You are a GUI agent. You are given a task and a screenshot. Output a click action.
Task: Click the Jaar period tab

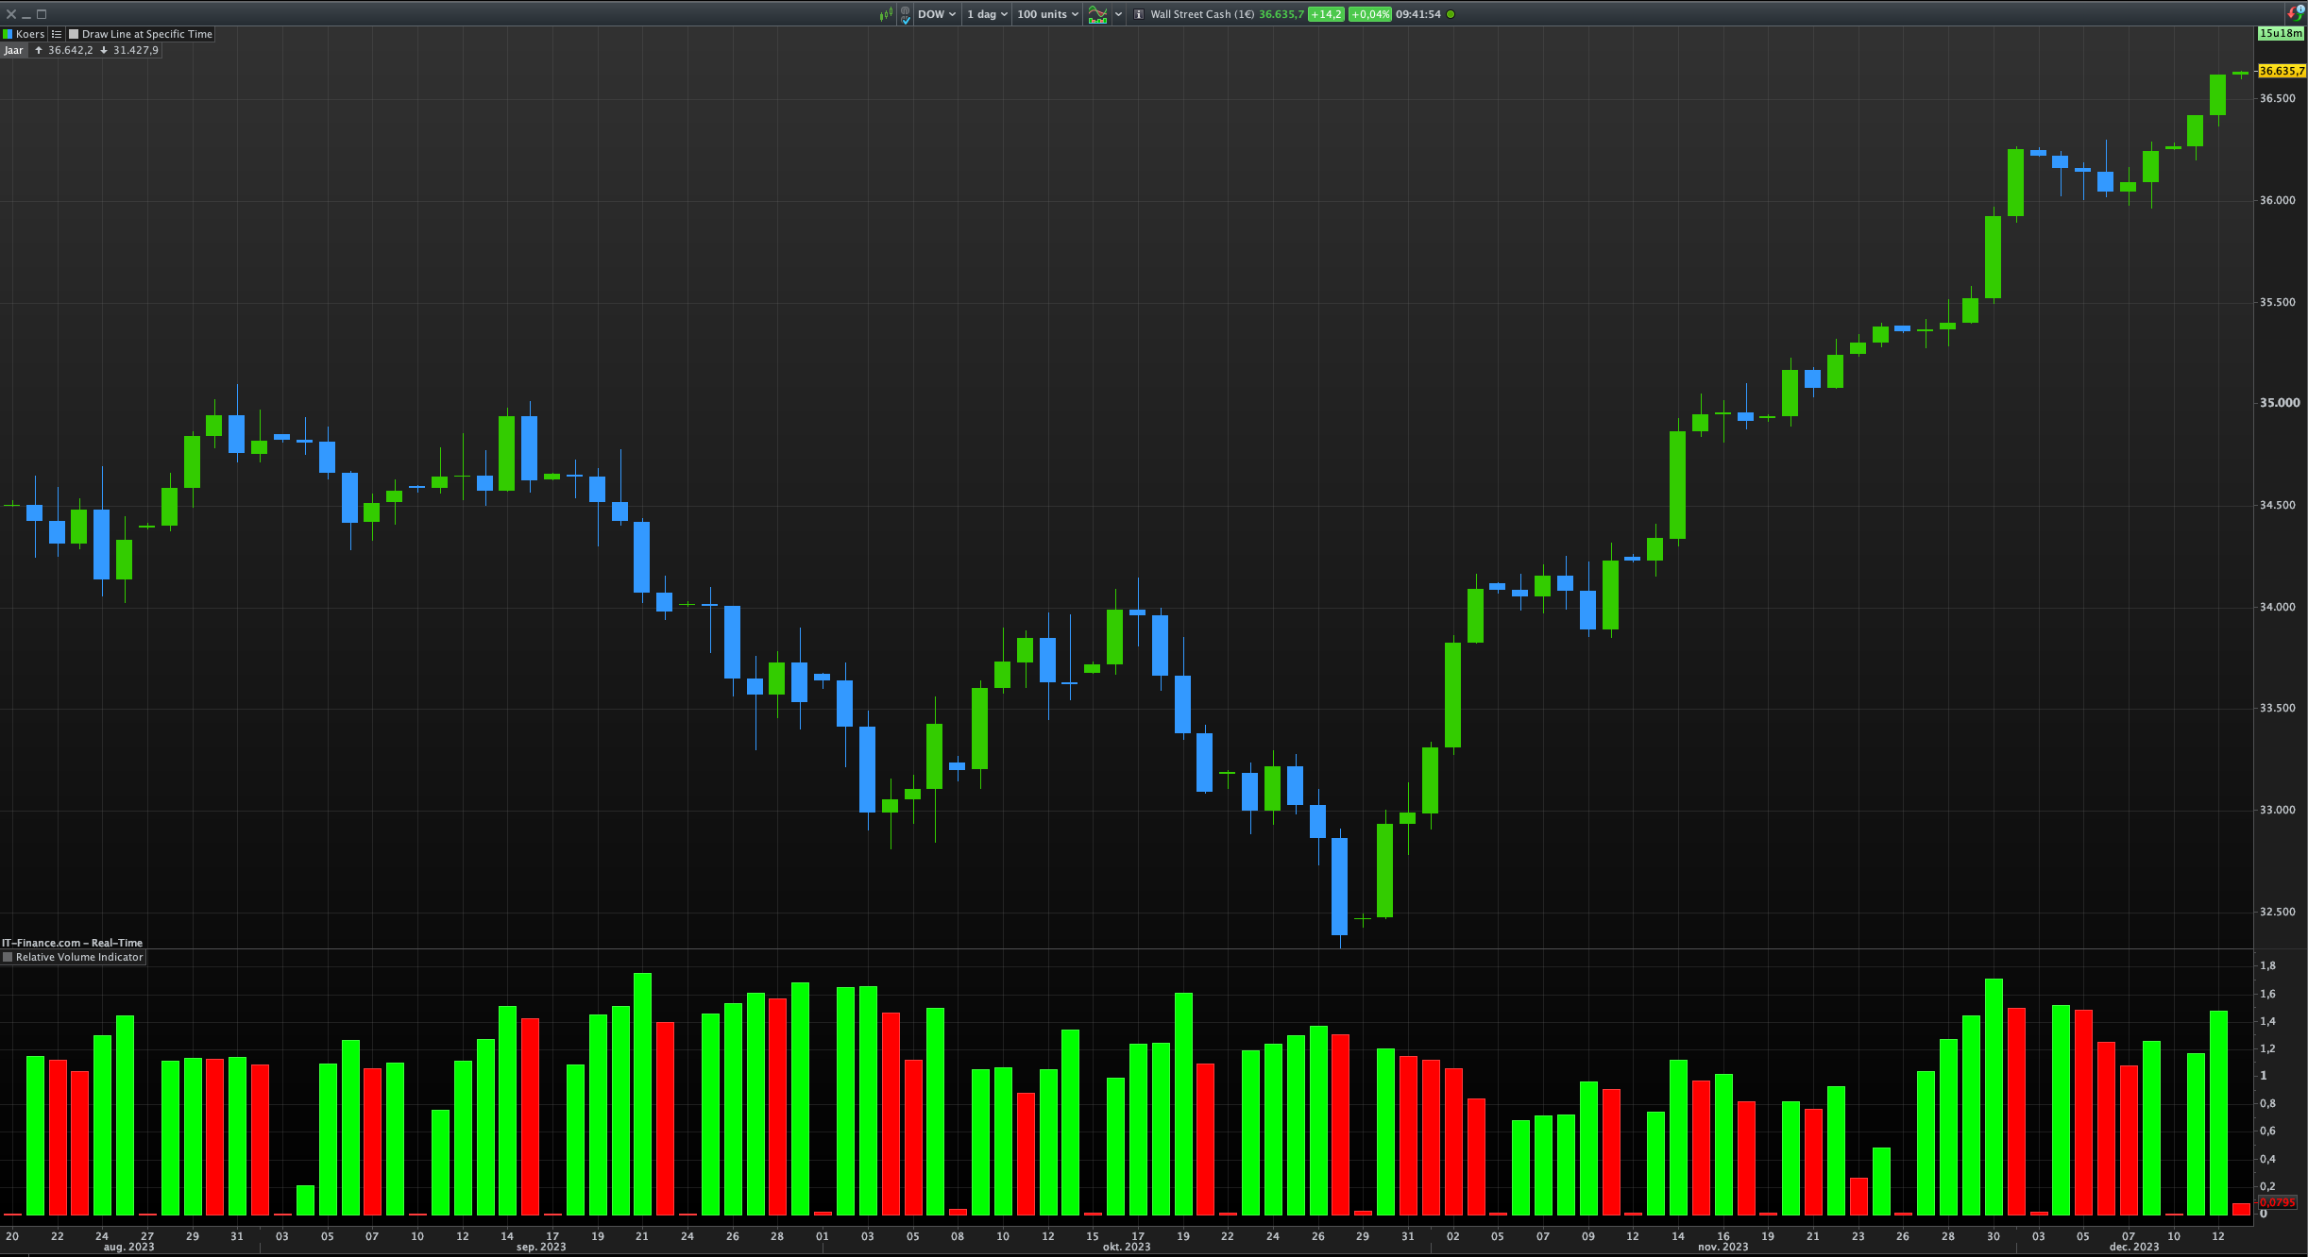click(13, 50)
